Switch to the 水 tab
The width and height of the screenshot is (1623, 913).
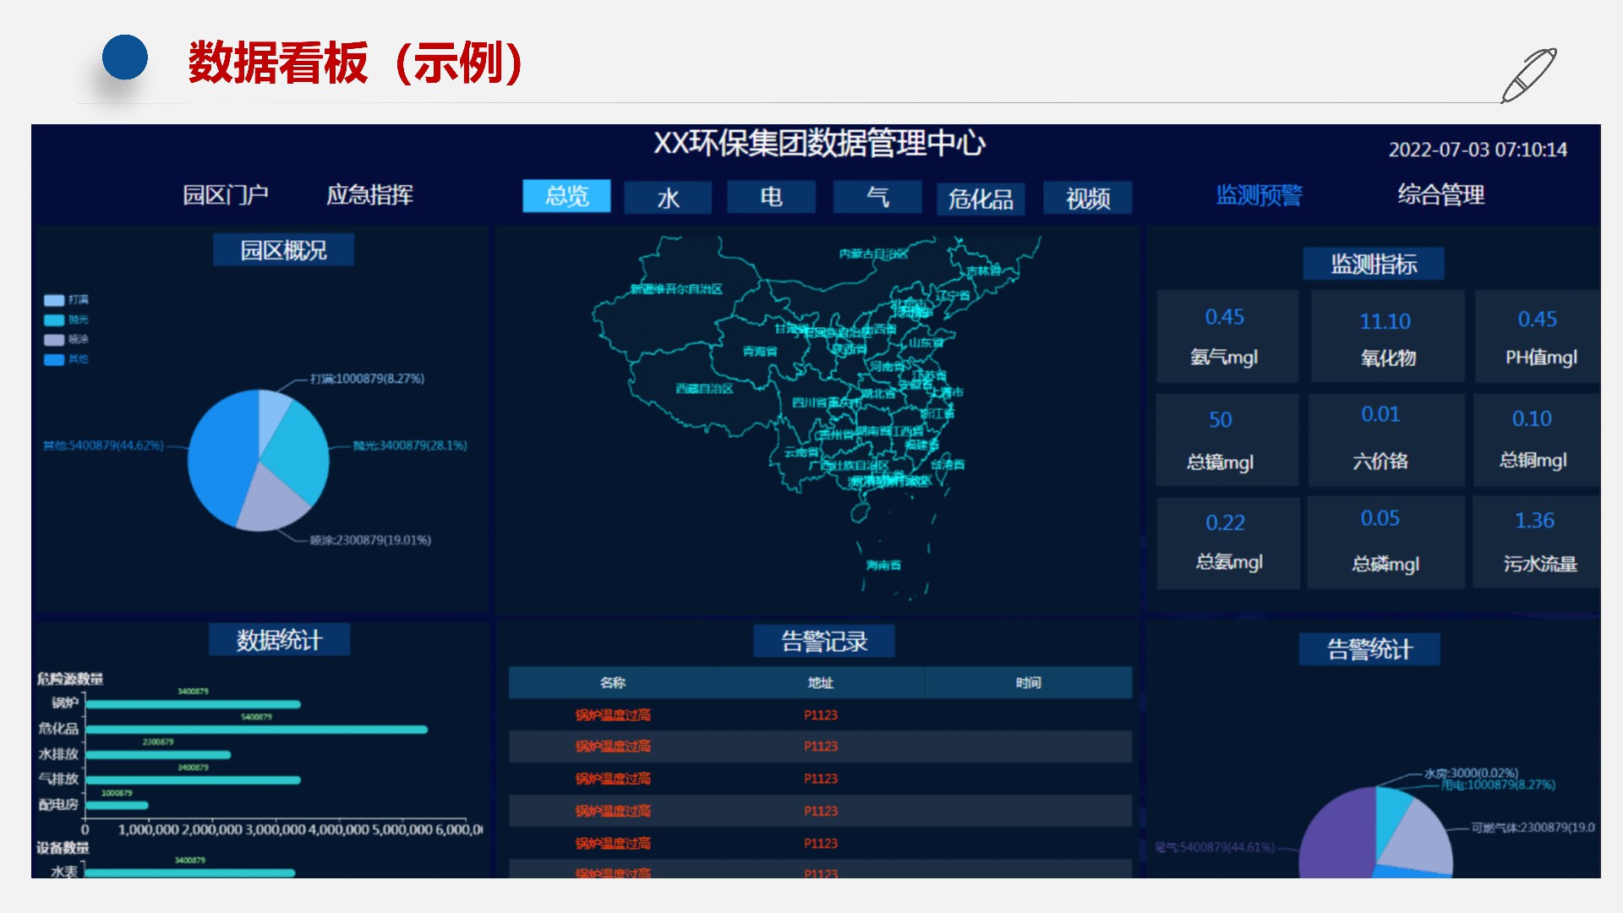[668, 198]
